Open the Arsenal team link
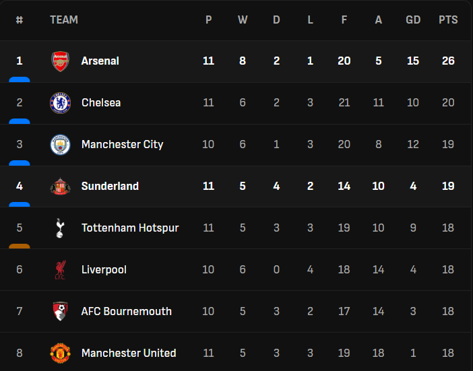The height and width of the screenshot is (371, 473). pos(100,61)
